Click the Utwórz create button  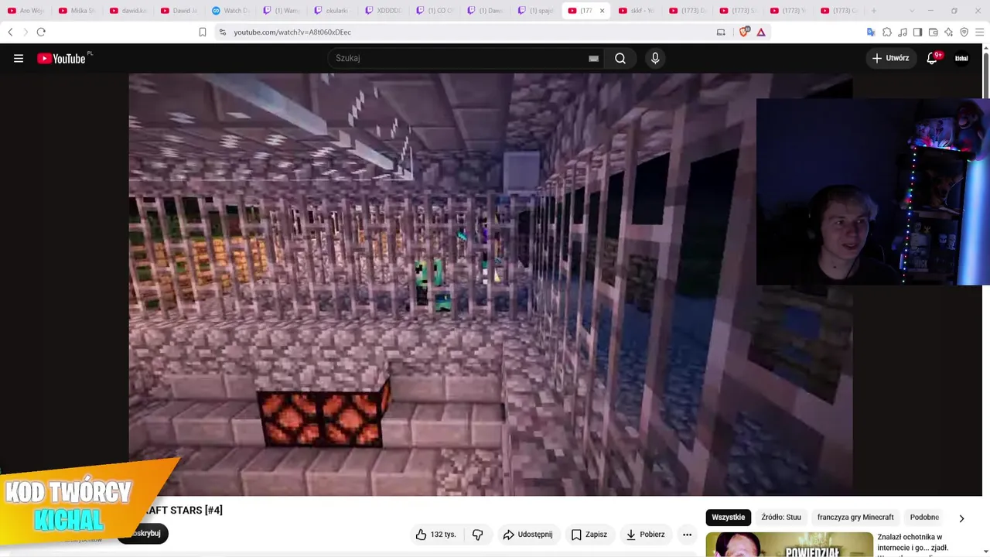tap(891, 58)
